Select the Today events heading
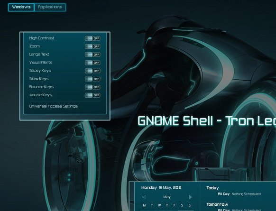The image size is (276, 211). [x=212, y=188]
